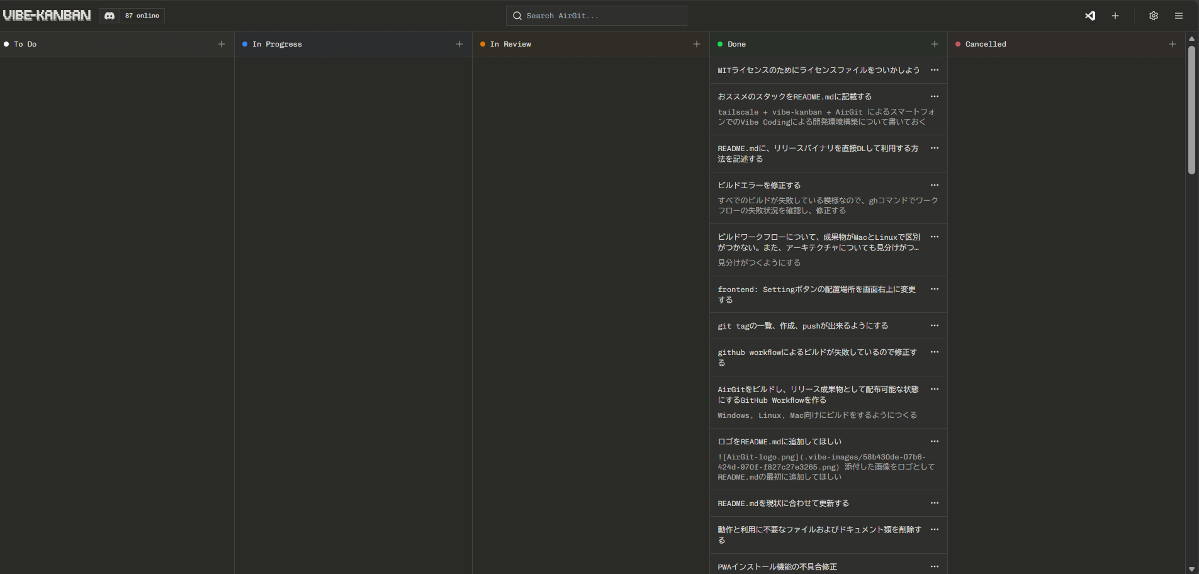The height and width of the screenshot is (574, 1199).
Task: Add a task to Cancelled column
Action: click(x=1173, y=44)
